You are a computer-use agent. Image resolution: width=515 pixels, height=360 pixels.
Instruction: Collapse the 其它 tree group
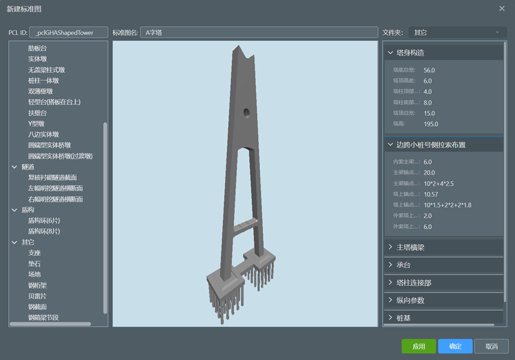(15, 242)
